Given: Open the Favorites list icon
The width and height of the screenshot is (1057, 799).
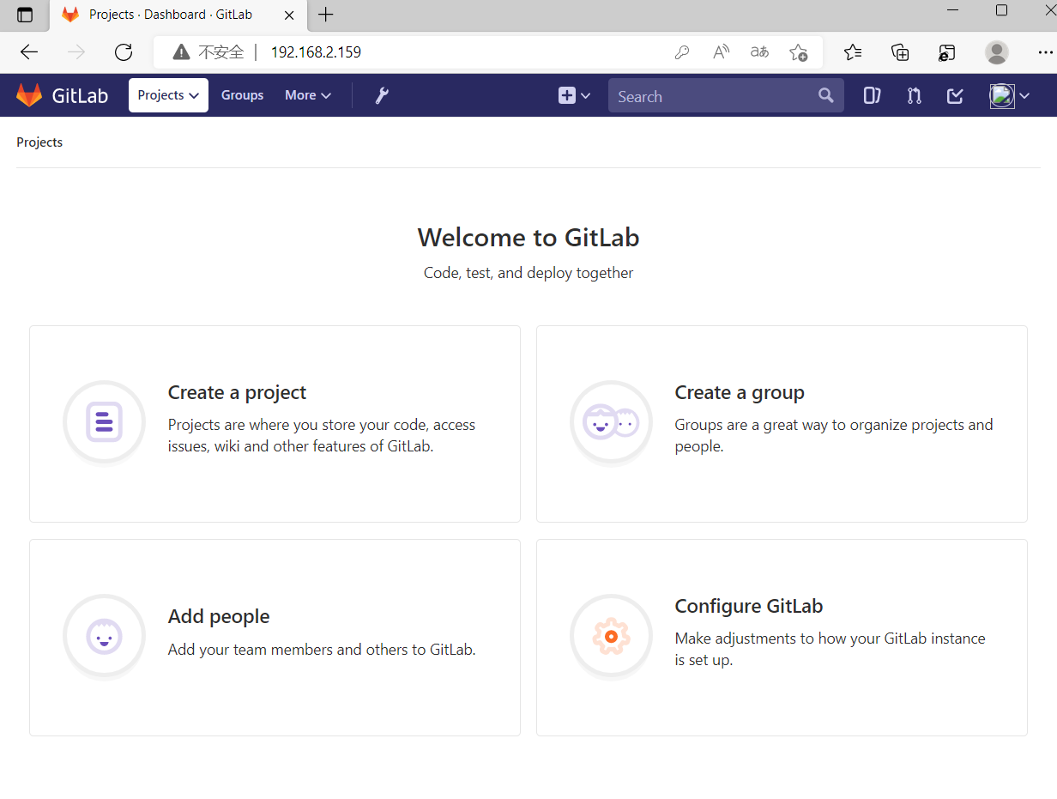Looking at the screenshot, I should pyautogui.click(x=853, y=52).
